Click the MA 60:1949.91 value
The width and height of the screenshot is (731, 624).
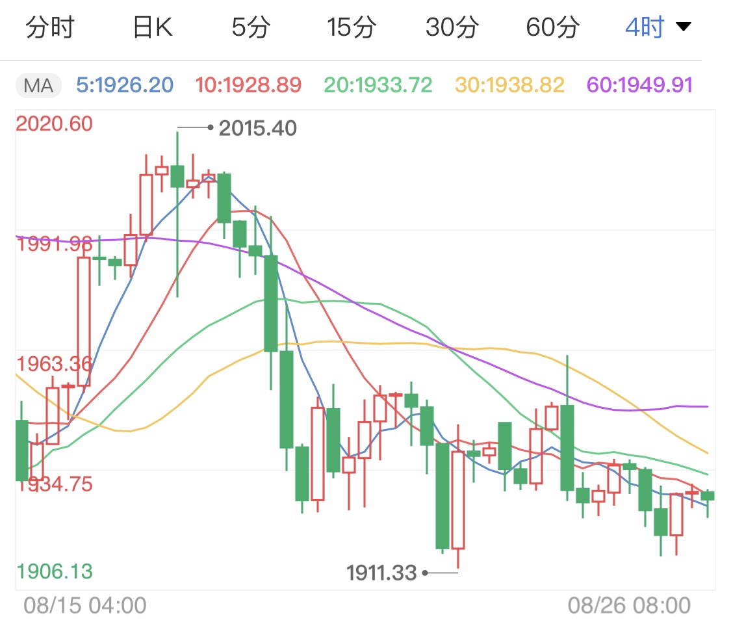click(x=639, y=85)
